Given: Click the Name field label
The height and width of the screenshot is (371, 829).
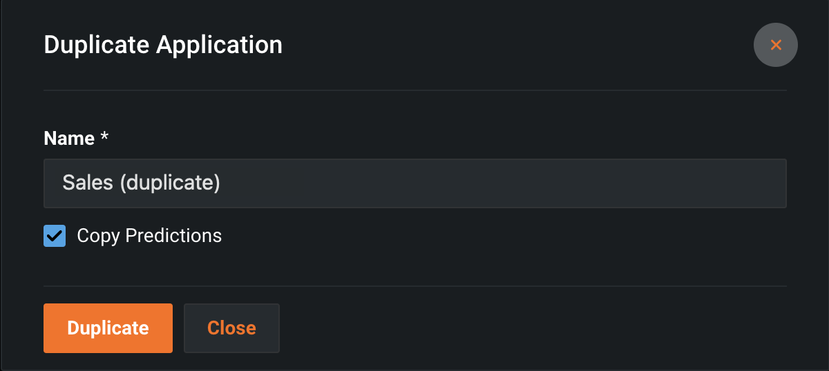Looking at the screenshot, I should click(x=69, y=139).
